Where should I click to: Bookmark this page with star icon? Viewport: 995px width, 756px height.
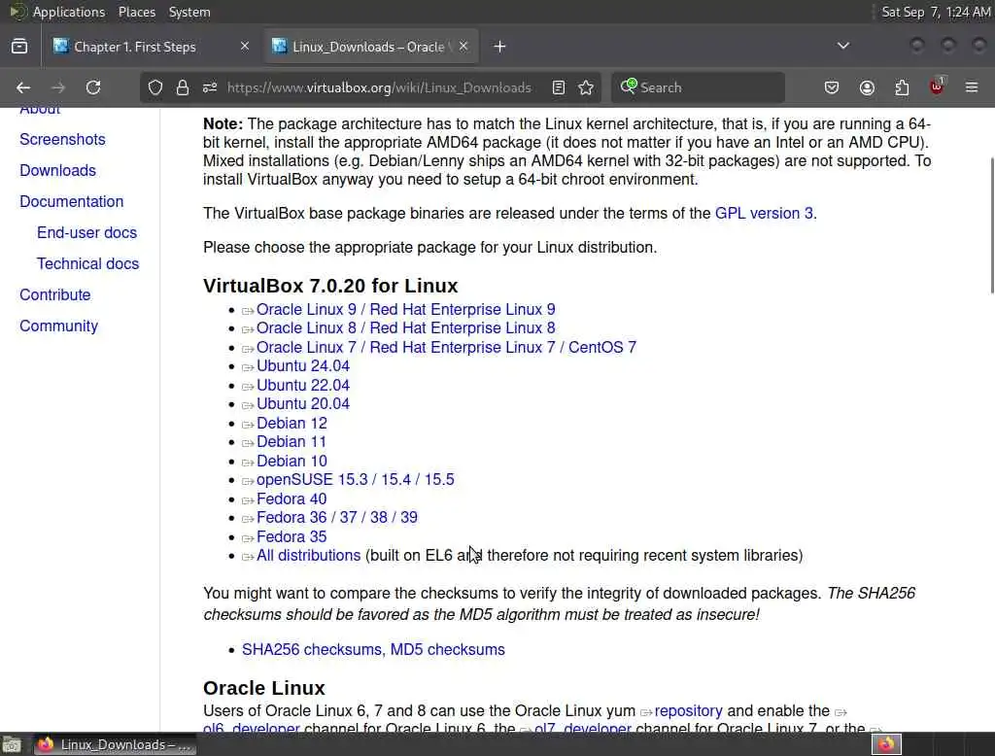(586, 87)
